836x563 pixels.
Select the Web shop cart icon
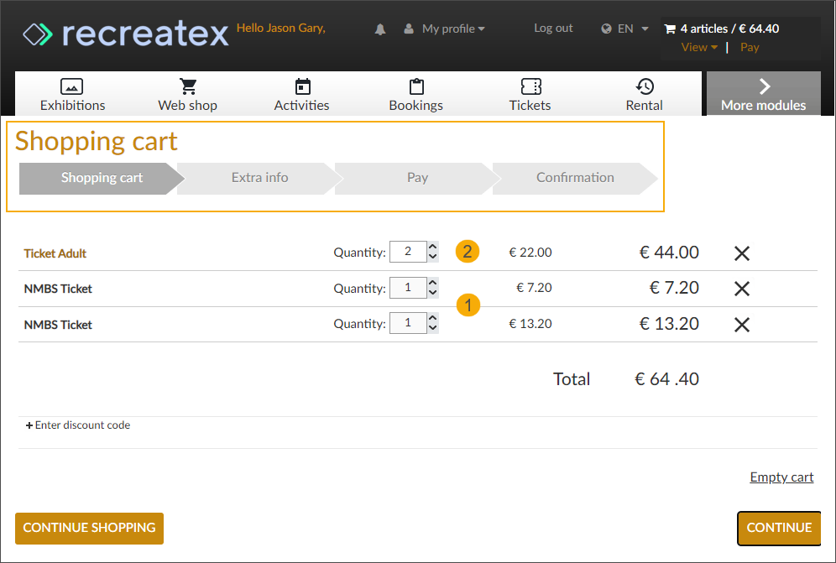click(187, 86)
